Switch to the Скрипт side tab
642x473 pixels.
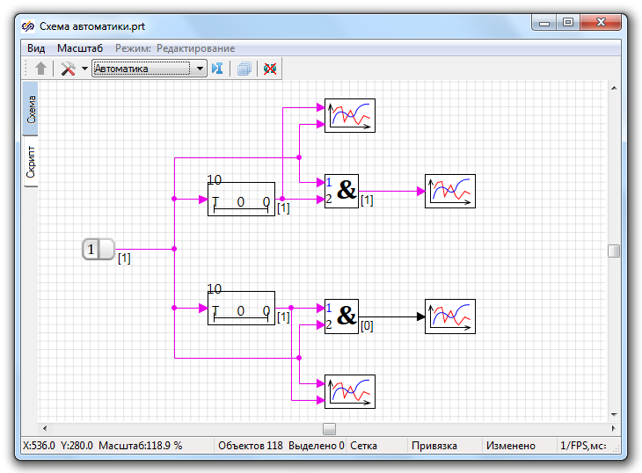[31, 162]
